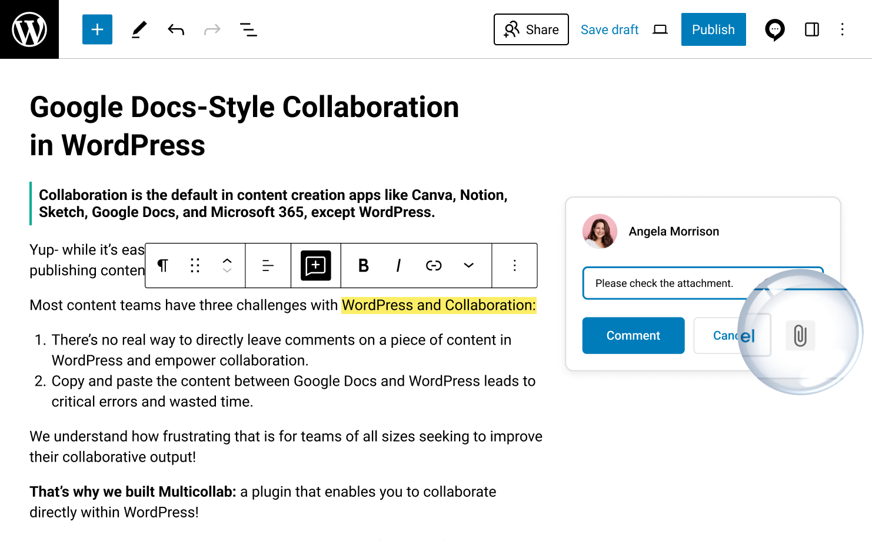872x541 pixels.
Task: Select the pencil edit tool
Action: point(139,29)
